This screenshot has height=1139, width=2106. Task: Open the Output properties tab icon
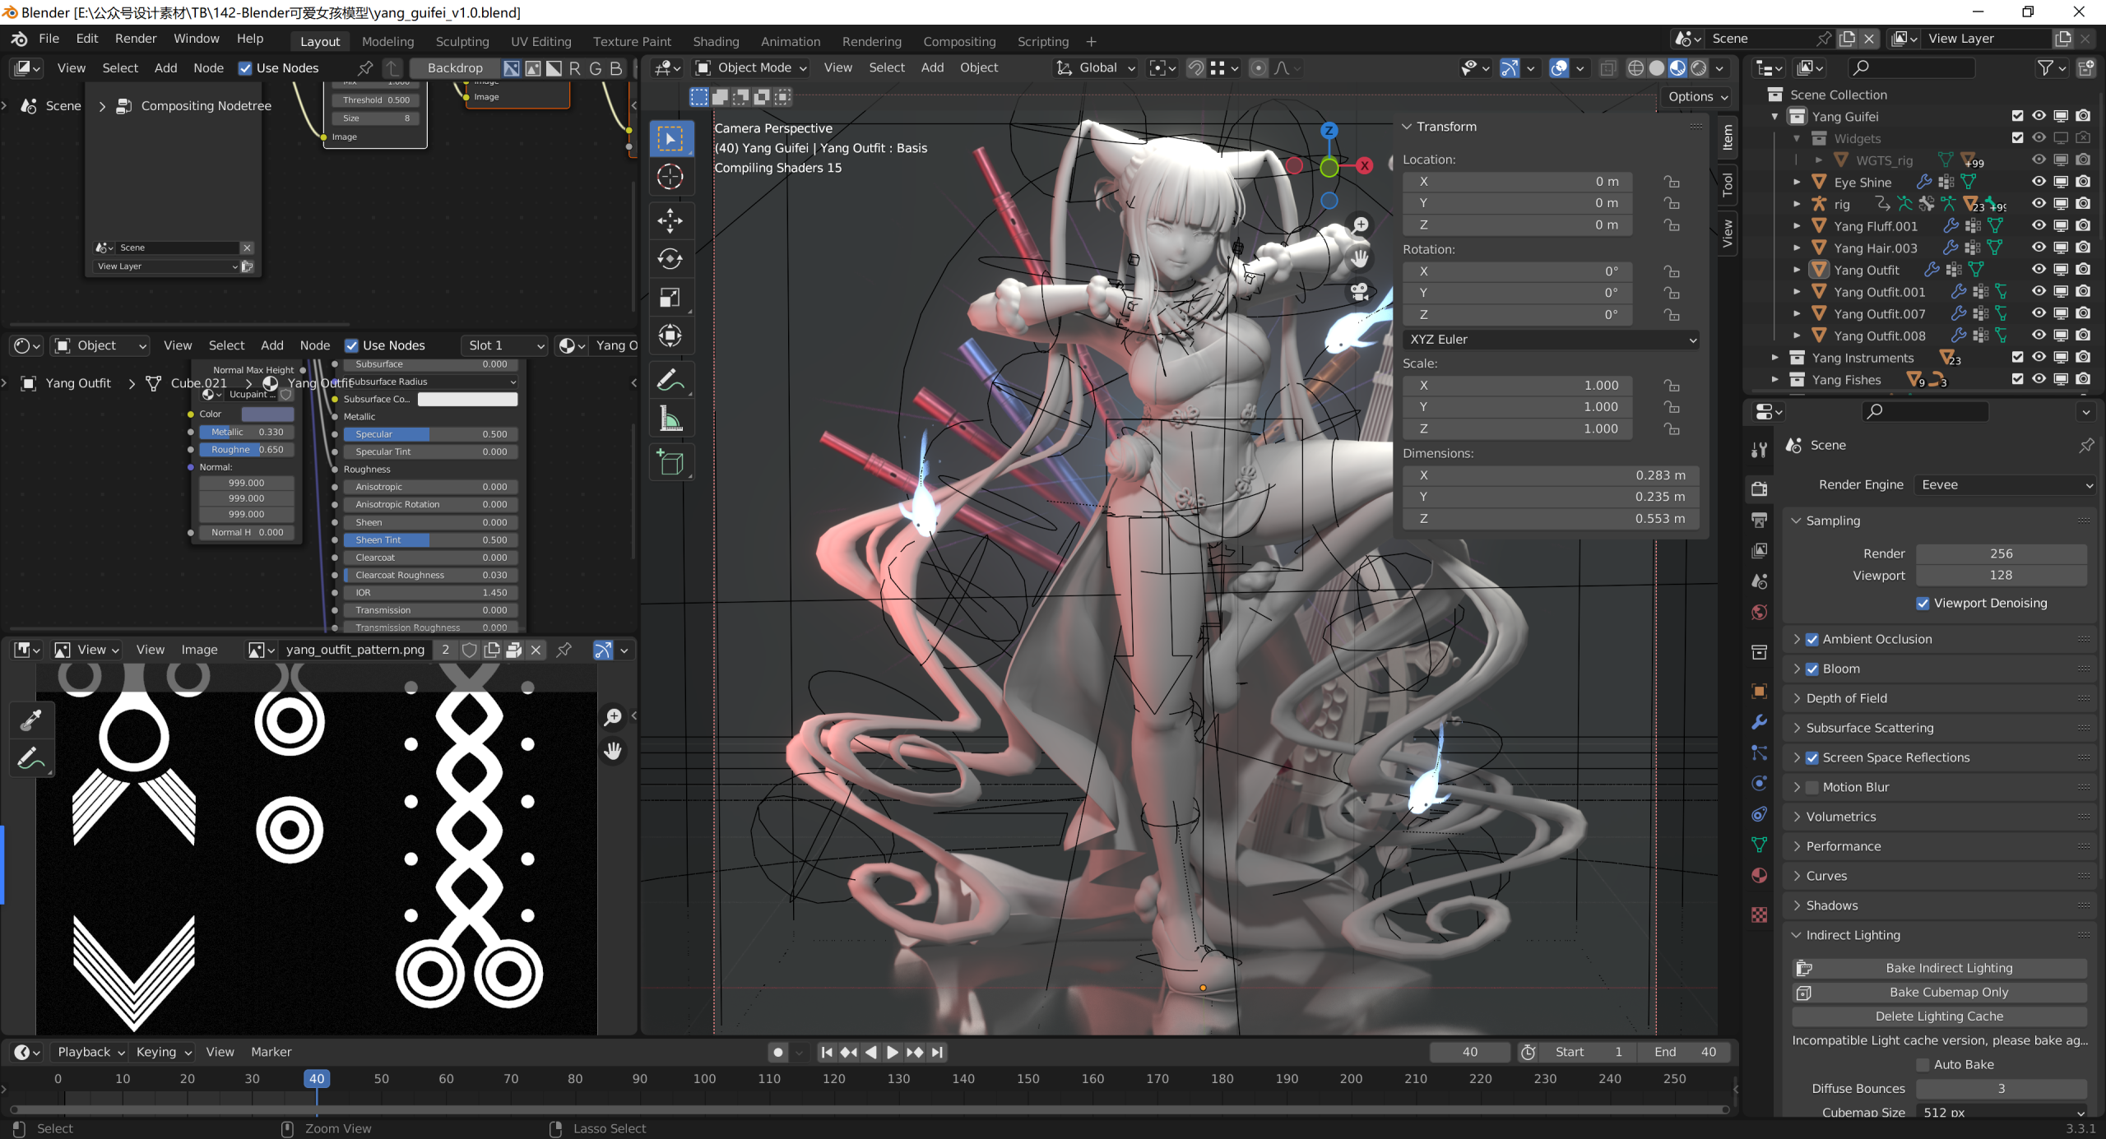pos(1760,520)
